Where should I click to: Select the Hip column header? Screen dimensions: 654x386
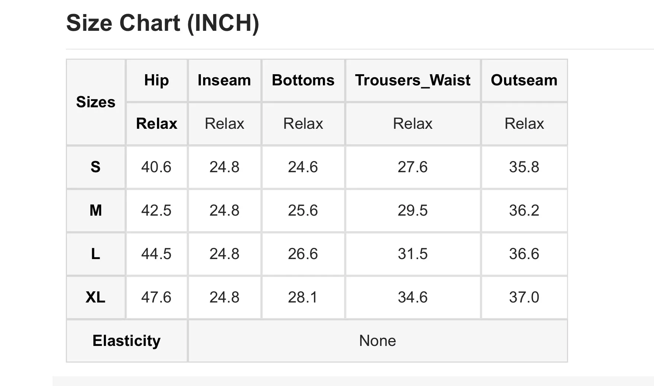(157, 80)
